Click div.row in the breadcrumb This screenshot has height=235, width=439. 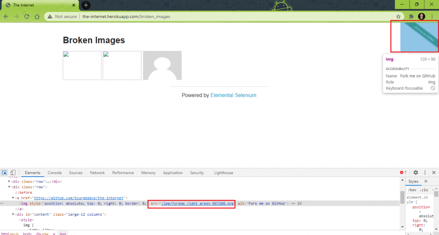tap(42, 233)
